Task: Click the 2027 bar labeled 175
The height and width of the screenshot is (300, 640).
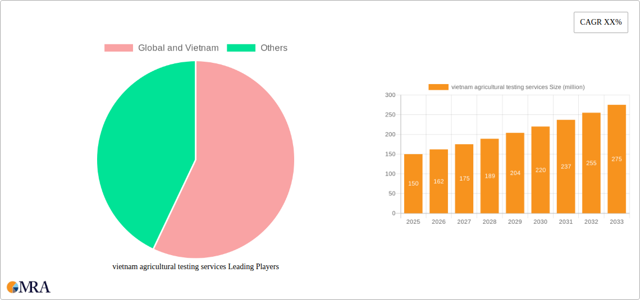Action: (464, 178)
